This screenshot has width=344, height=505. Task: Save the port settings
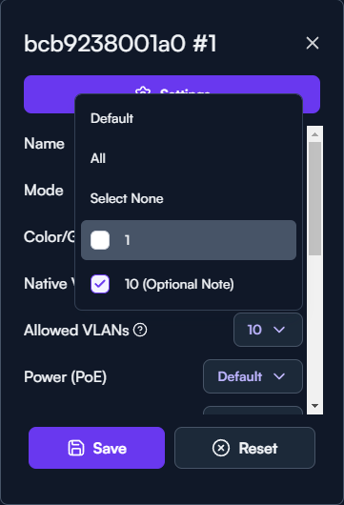pos(96,448)
